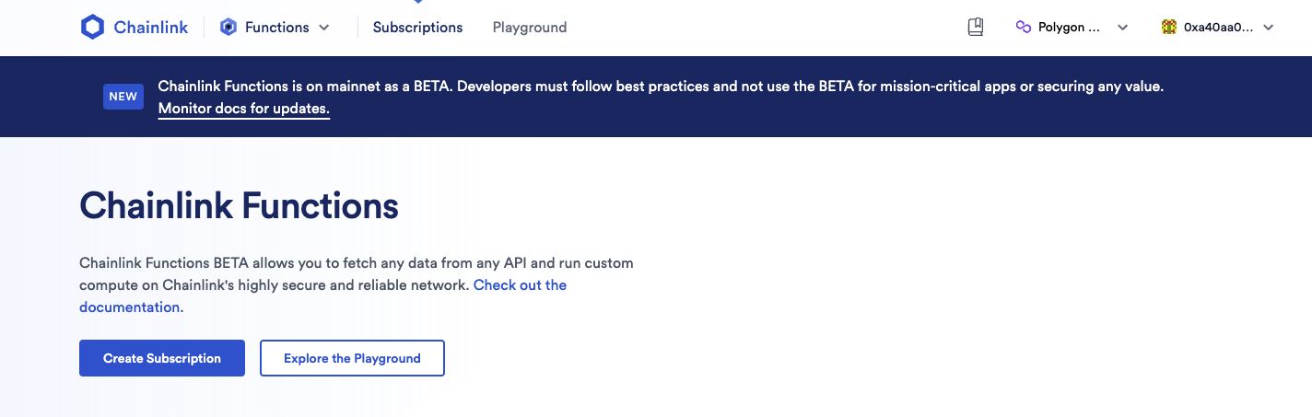Image resolution: width=1312 pixels, height=417 pixels.
Task: Expand the Polygon network chevron
Action: 1122,28
